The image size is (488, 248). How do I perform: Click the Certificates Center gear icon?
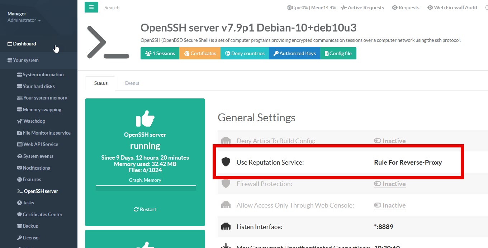coord(20,214)
